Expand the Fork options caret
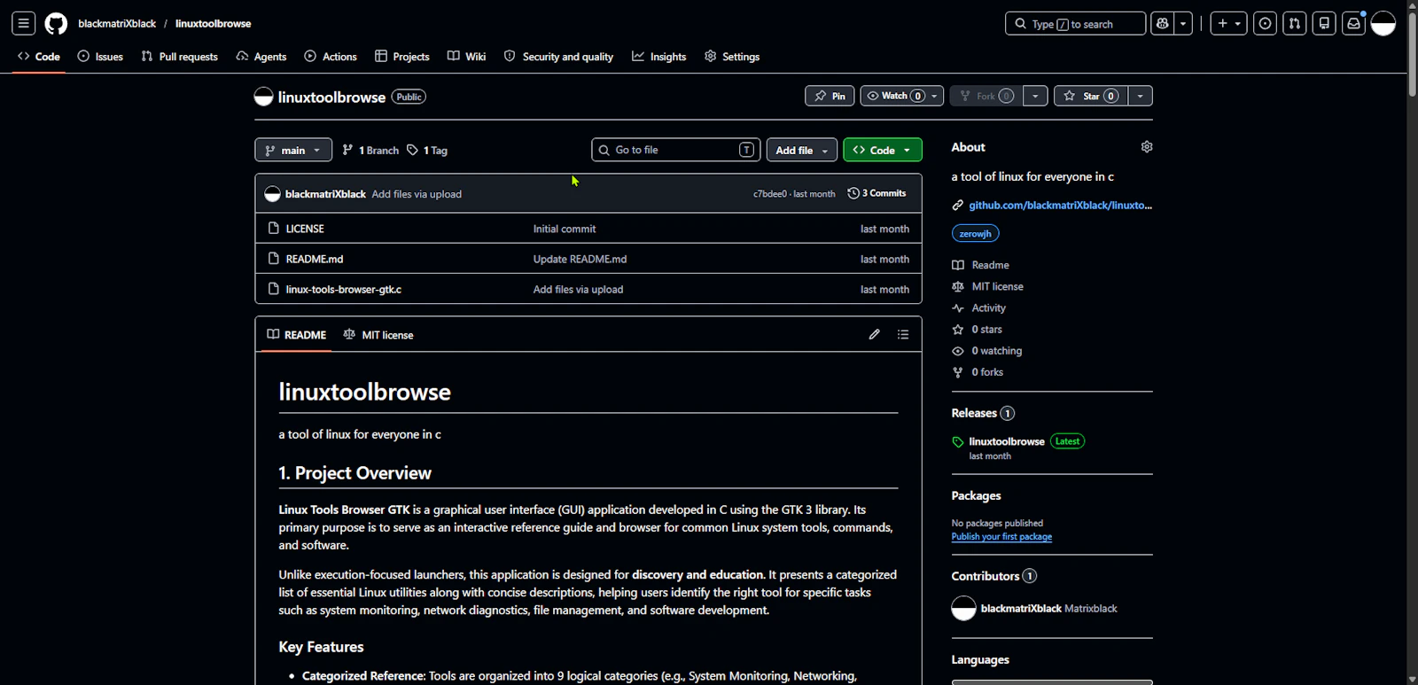This screenshot has height=685, width=1418. pyautogui.click(x=1035, y=96)
